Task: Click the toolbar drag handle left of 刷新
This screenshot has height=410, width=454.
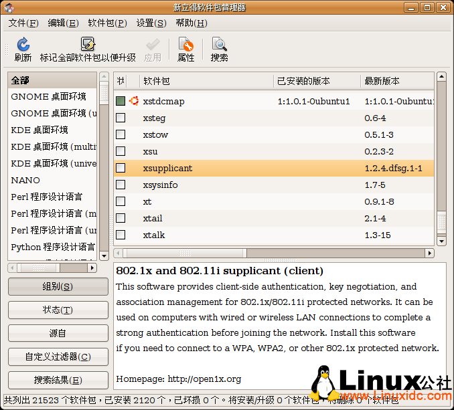Action: click(x=7, y=49)
